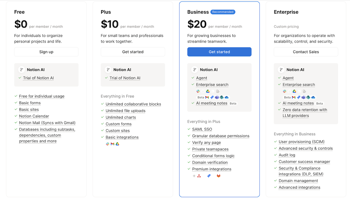Viewport: 350px width, 204px height.
Task: Click the Gmail icon in the Plus plan
Action: 112,144
